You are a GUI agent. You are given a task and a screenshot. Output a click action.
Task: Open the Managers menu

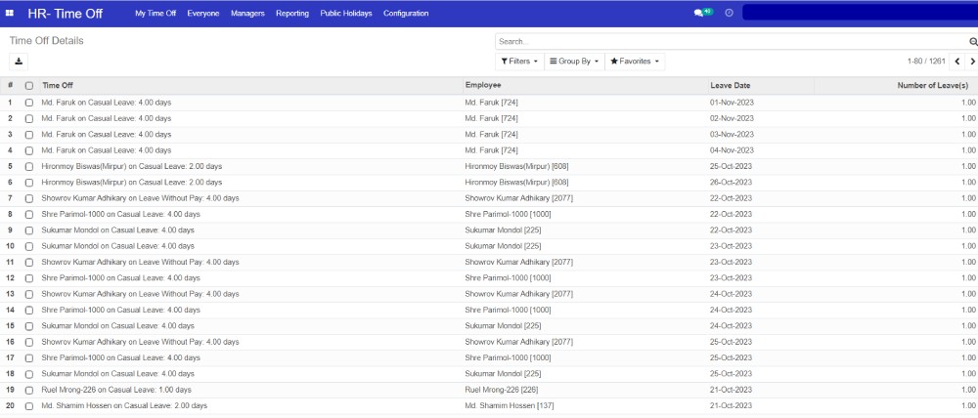pyautogui.click(x=247, y=13)
